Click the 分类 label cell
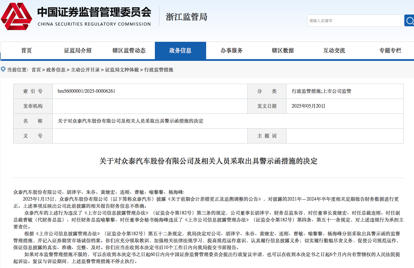Viewport: 414px width, 268px height. tap(267, 91)
